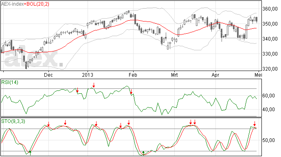Click the red sell arrow in STO panel near Mei
The image size is (281, 157).
point(255,124)
